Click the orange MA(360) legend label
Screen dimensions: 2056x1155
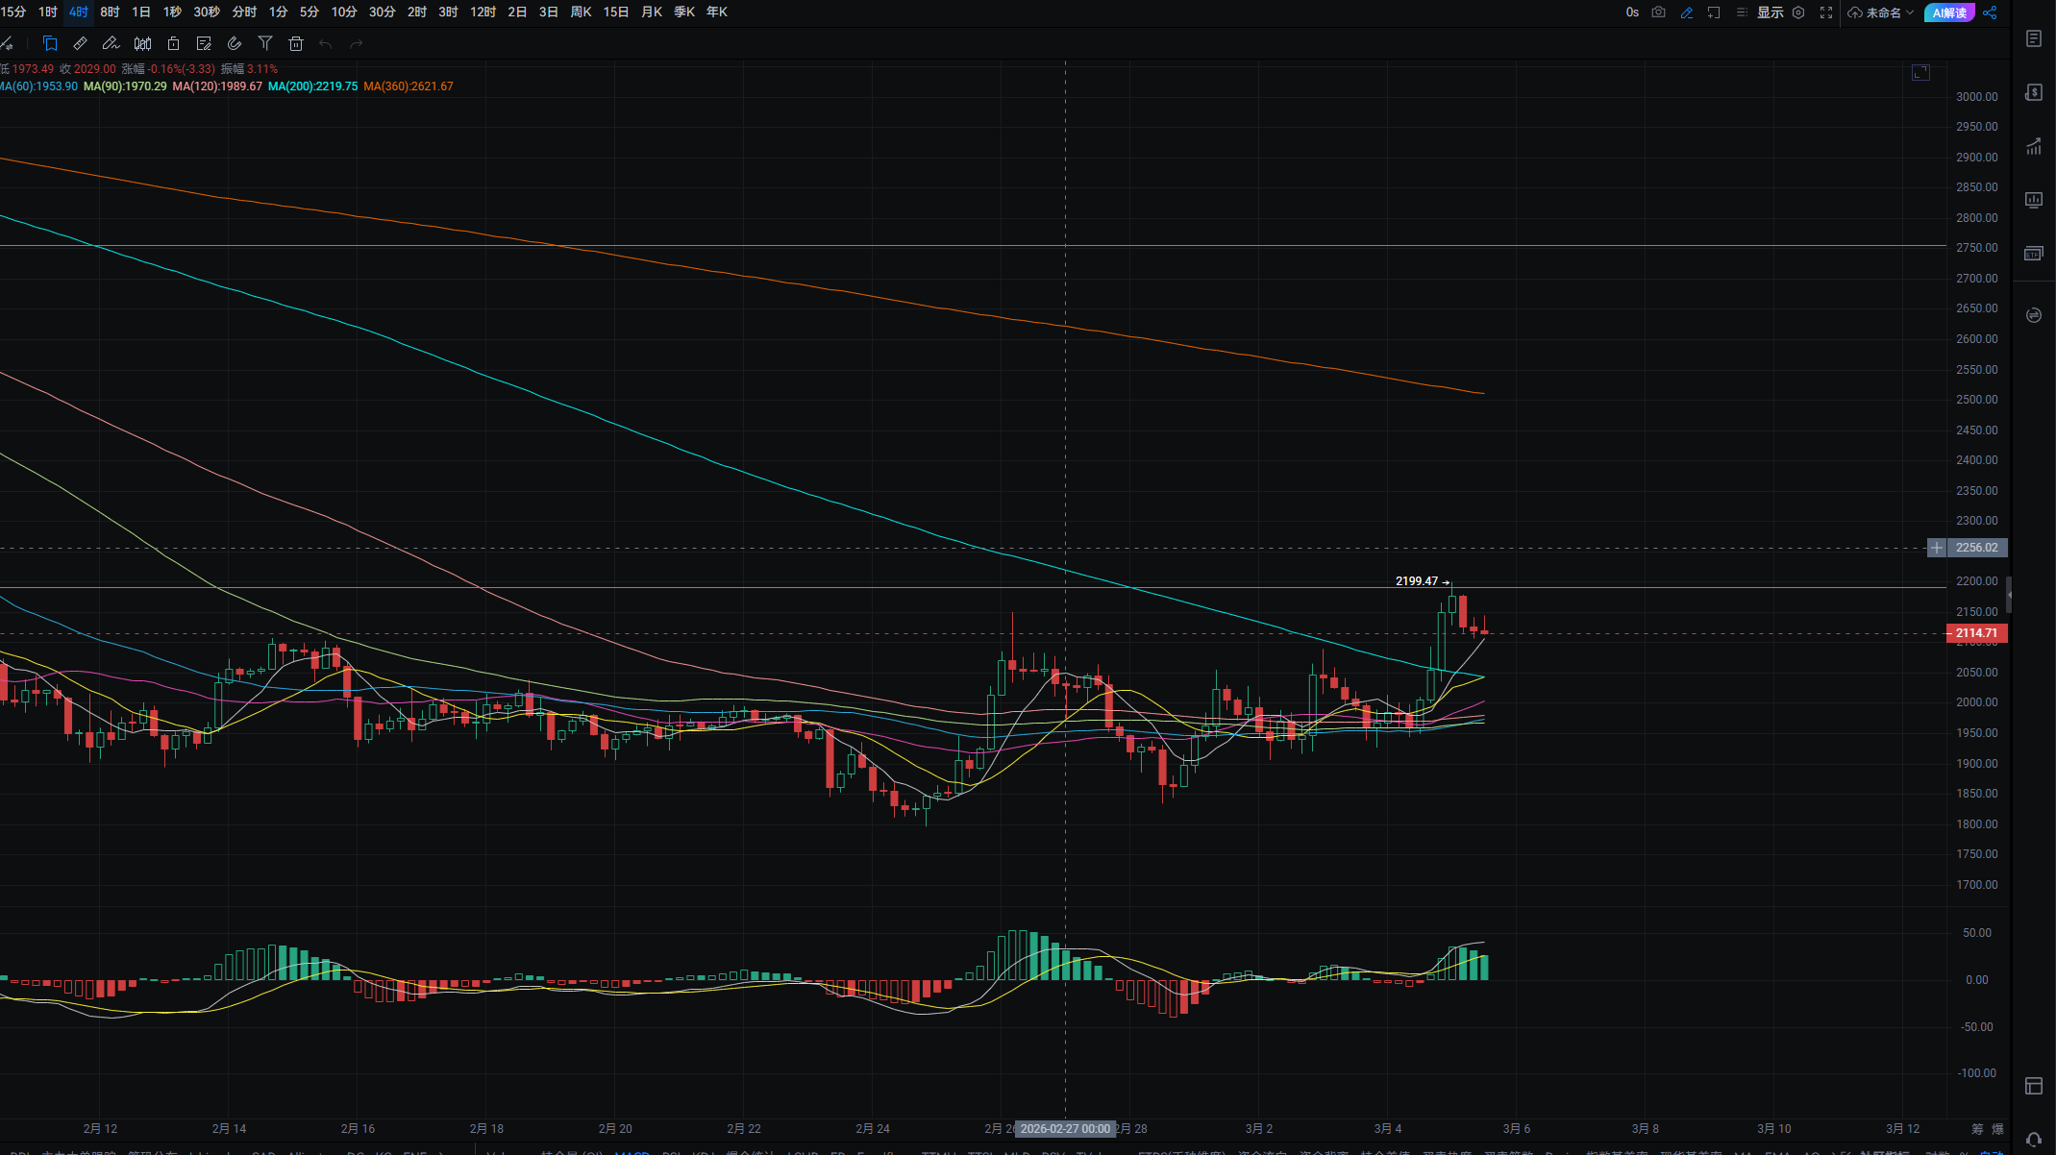[x=409, y=86]
